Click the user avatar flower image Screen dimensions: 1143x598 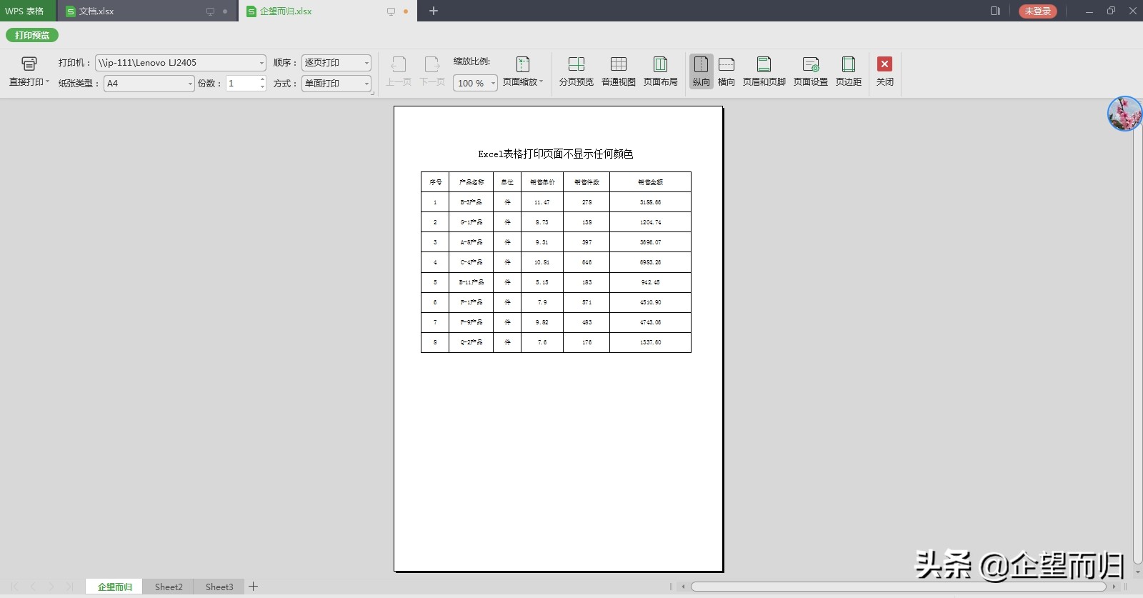point(1125,114)
